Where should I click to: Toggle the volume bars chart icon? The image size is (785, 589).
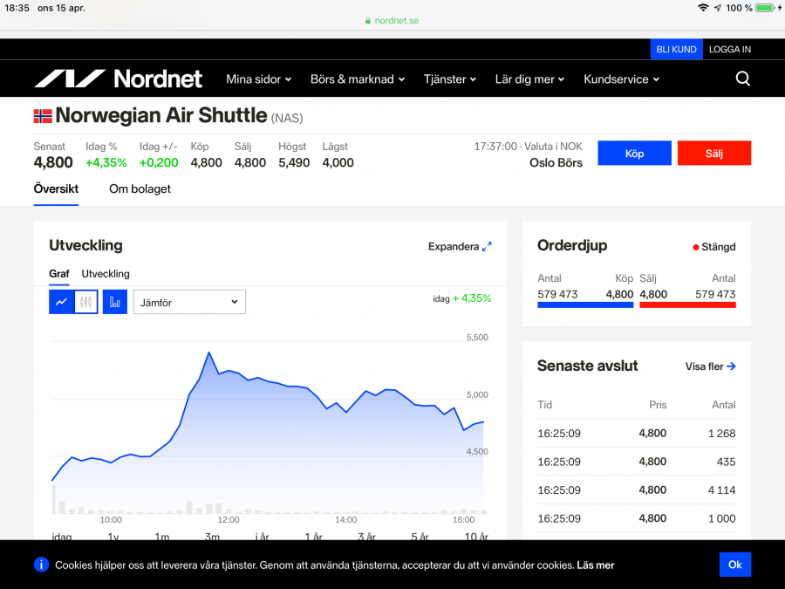point(114,302)
